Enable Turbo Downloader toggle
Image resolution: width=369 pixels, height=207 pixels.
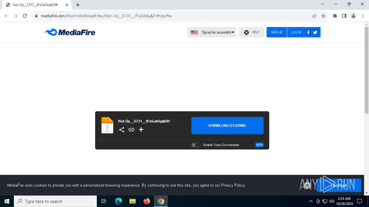[x=196, y=145]
